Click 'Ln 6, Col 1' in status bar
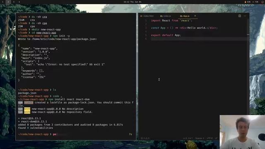Image resolution: width=265 pixels, height=149 pixels. click(188, 138)
